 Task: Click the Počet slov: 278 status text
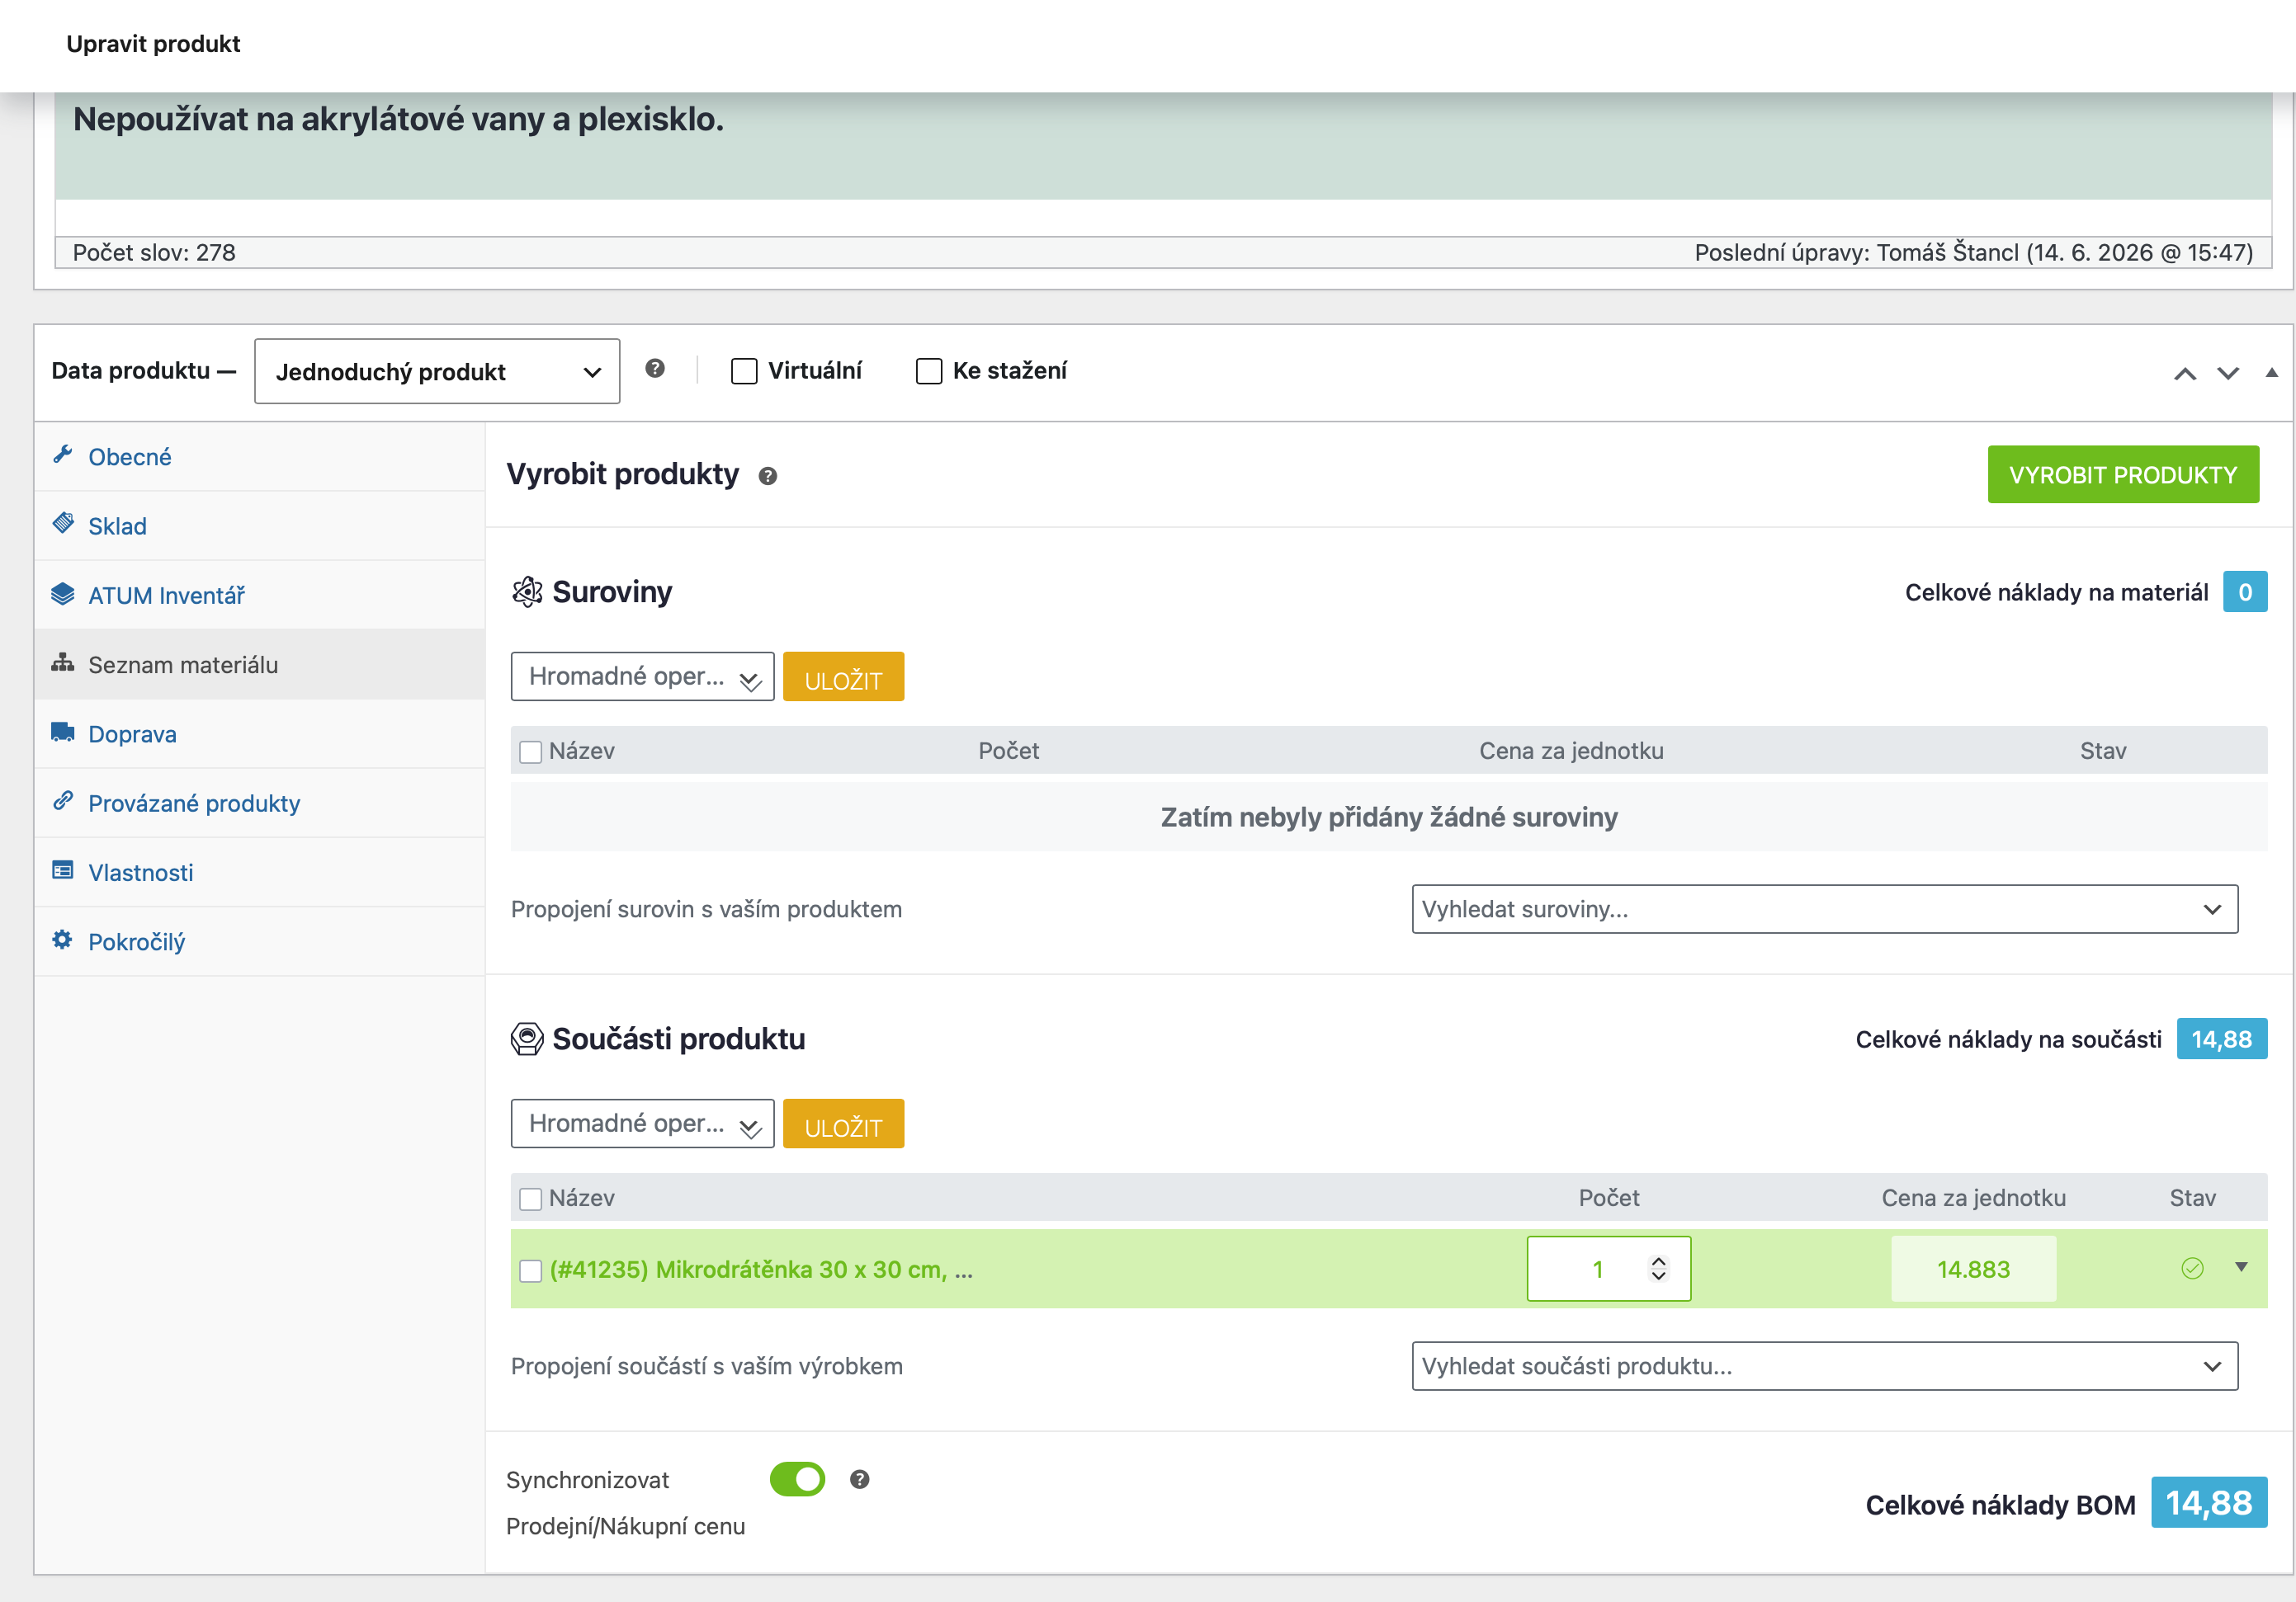point(154,252)
